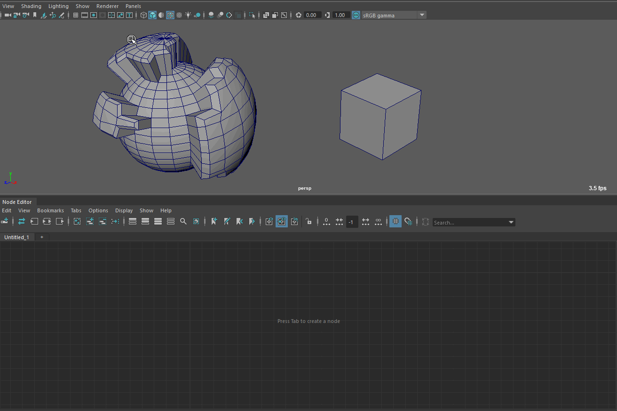617x411 pixels.
Task: Toggle the lock state of the node graph
Action: tap(309, 221)
